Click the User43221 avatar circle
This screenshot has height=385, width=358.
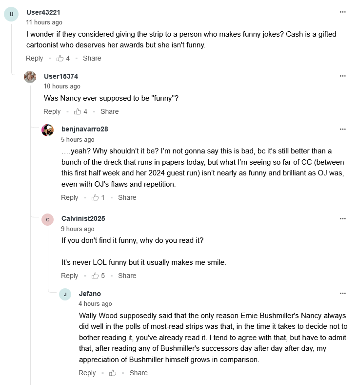11,14
